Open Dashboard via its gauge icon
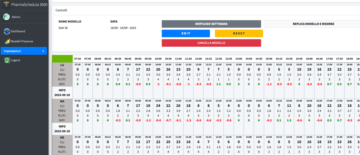Viewport: 360px width, 155px height. click(7, 31)
